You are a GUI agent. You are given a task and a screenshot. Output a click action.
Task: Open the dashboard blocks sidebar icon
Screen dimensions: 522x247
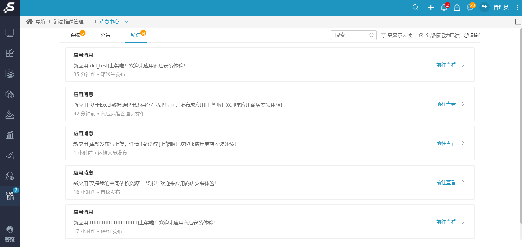(x=10, y=53)
